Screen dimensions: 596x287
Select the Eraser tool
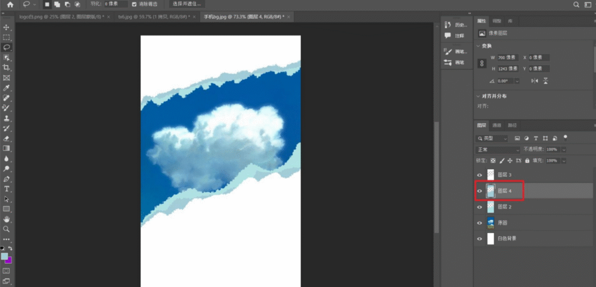click(6, 139)
